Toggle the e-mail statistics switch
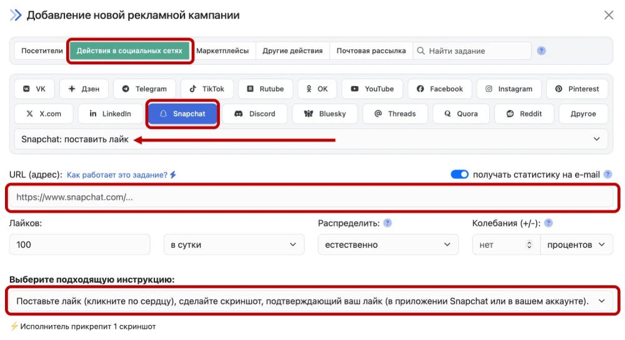The height and width of the screenshot is (340, 625). pyautogui.click(x=459, y=175)
